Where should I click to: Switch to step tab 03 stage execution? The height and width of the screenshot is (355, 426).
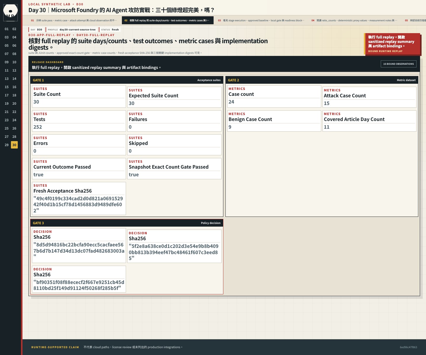(x=261, y=20)
